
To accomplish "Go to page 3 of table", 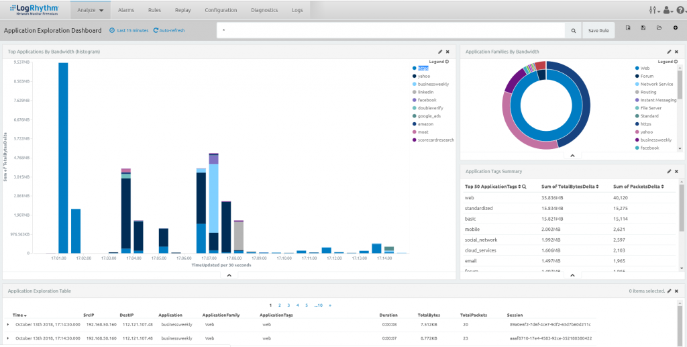I will pyautogui.click(x=288, y=305).
